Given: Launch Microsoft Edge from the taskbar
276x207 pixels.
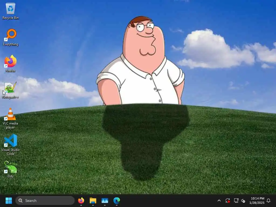Looking at the screenshot, I should [x=116, y=201].
